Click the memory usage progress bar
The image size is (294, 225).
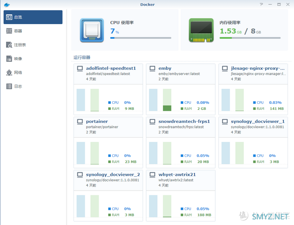pos(250,38)
